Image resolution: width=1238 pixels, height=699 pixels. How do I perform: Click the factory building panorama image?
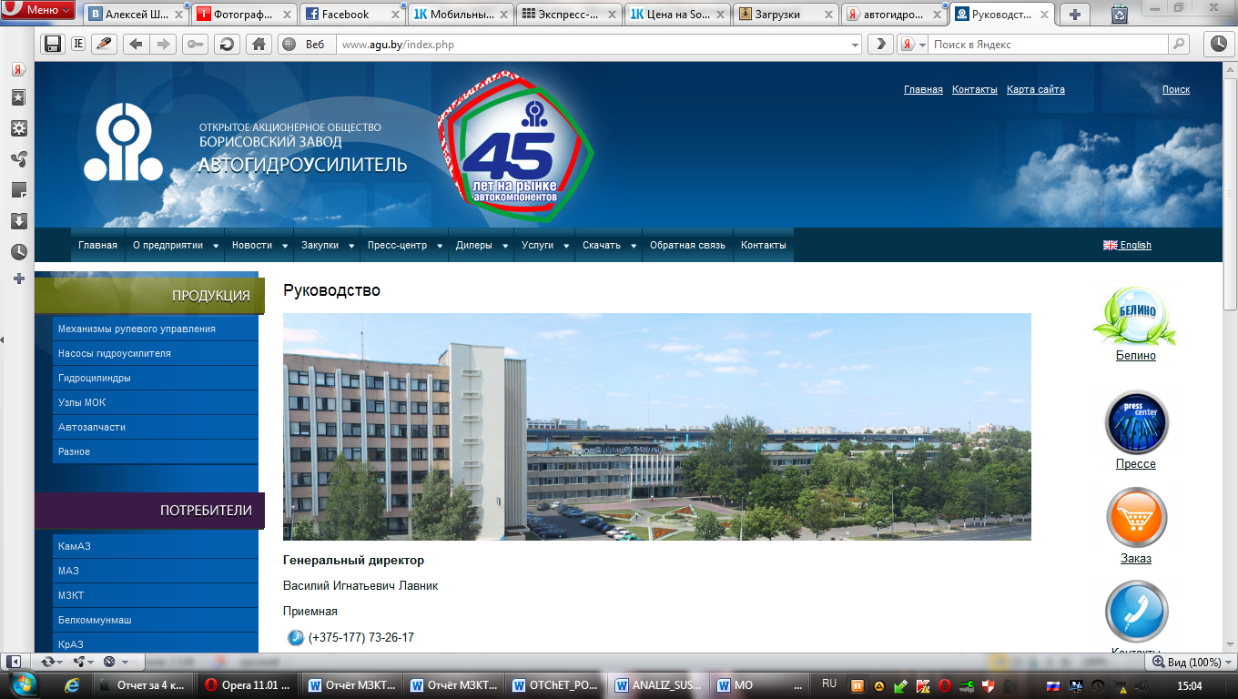[x=657, y=427]
